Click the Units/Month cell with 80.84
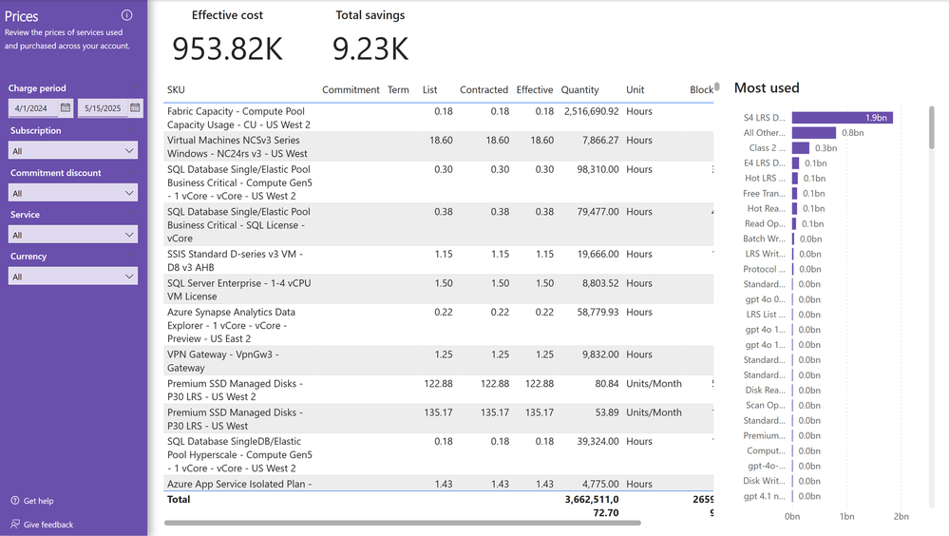 click(x=654, y=383)
